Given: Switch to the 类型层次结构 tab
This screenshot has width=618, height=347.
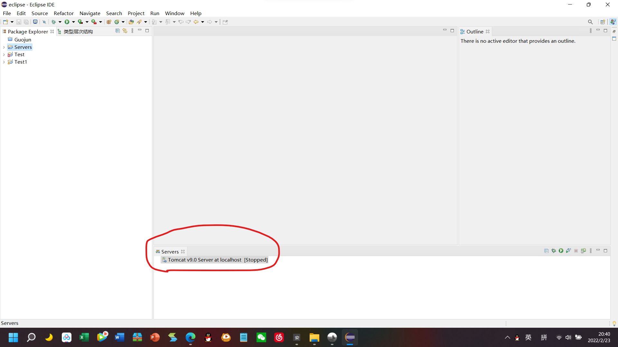Looking at the screenshot, I should point(78,31).
